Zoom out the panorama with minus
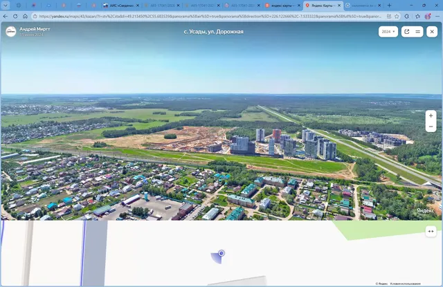 (431, 127)
